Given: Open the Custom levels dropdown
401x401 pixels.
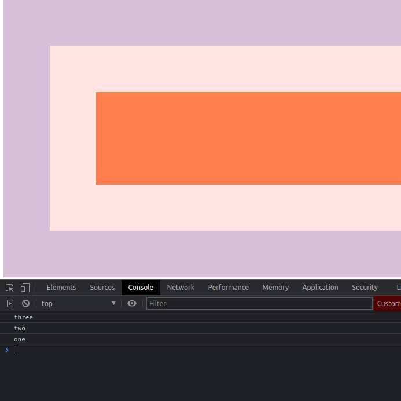Looking at the screenshot, I should coord(388,303).
